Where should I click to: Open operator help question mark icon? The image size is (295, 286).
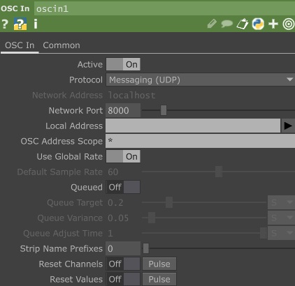[x=5, y=24]
